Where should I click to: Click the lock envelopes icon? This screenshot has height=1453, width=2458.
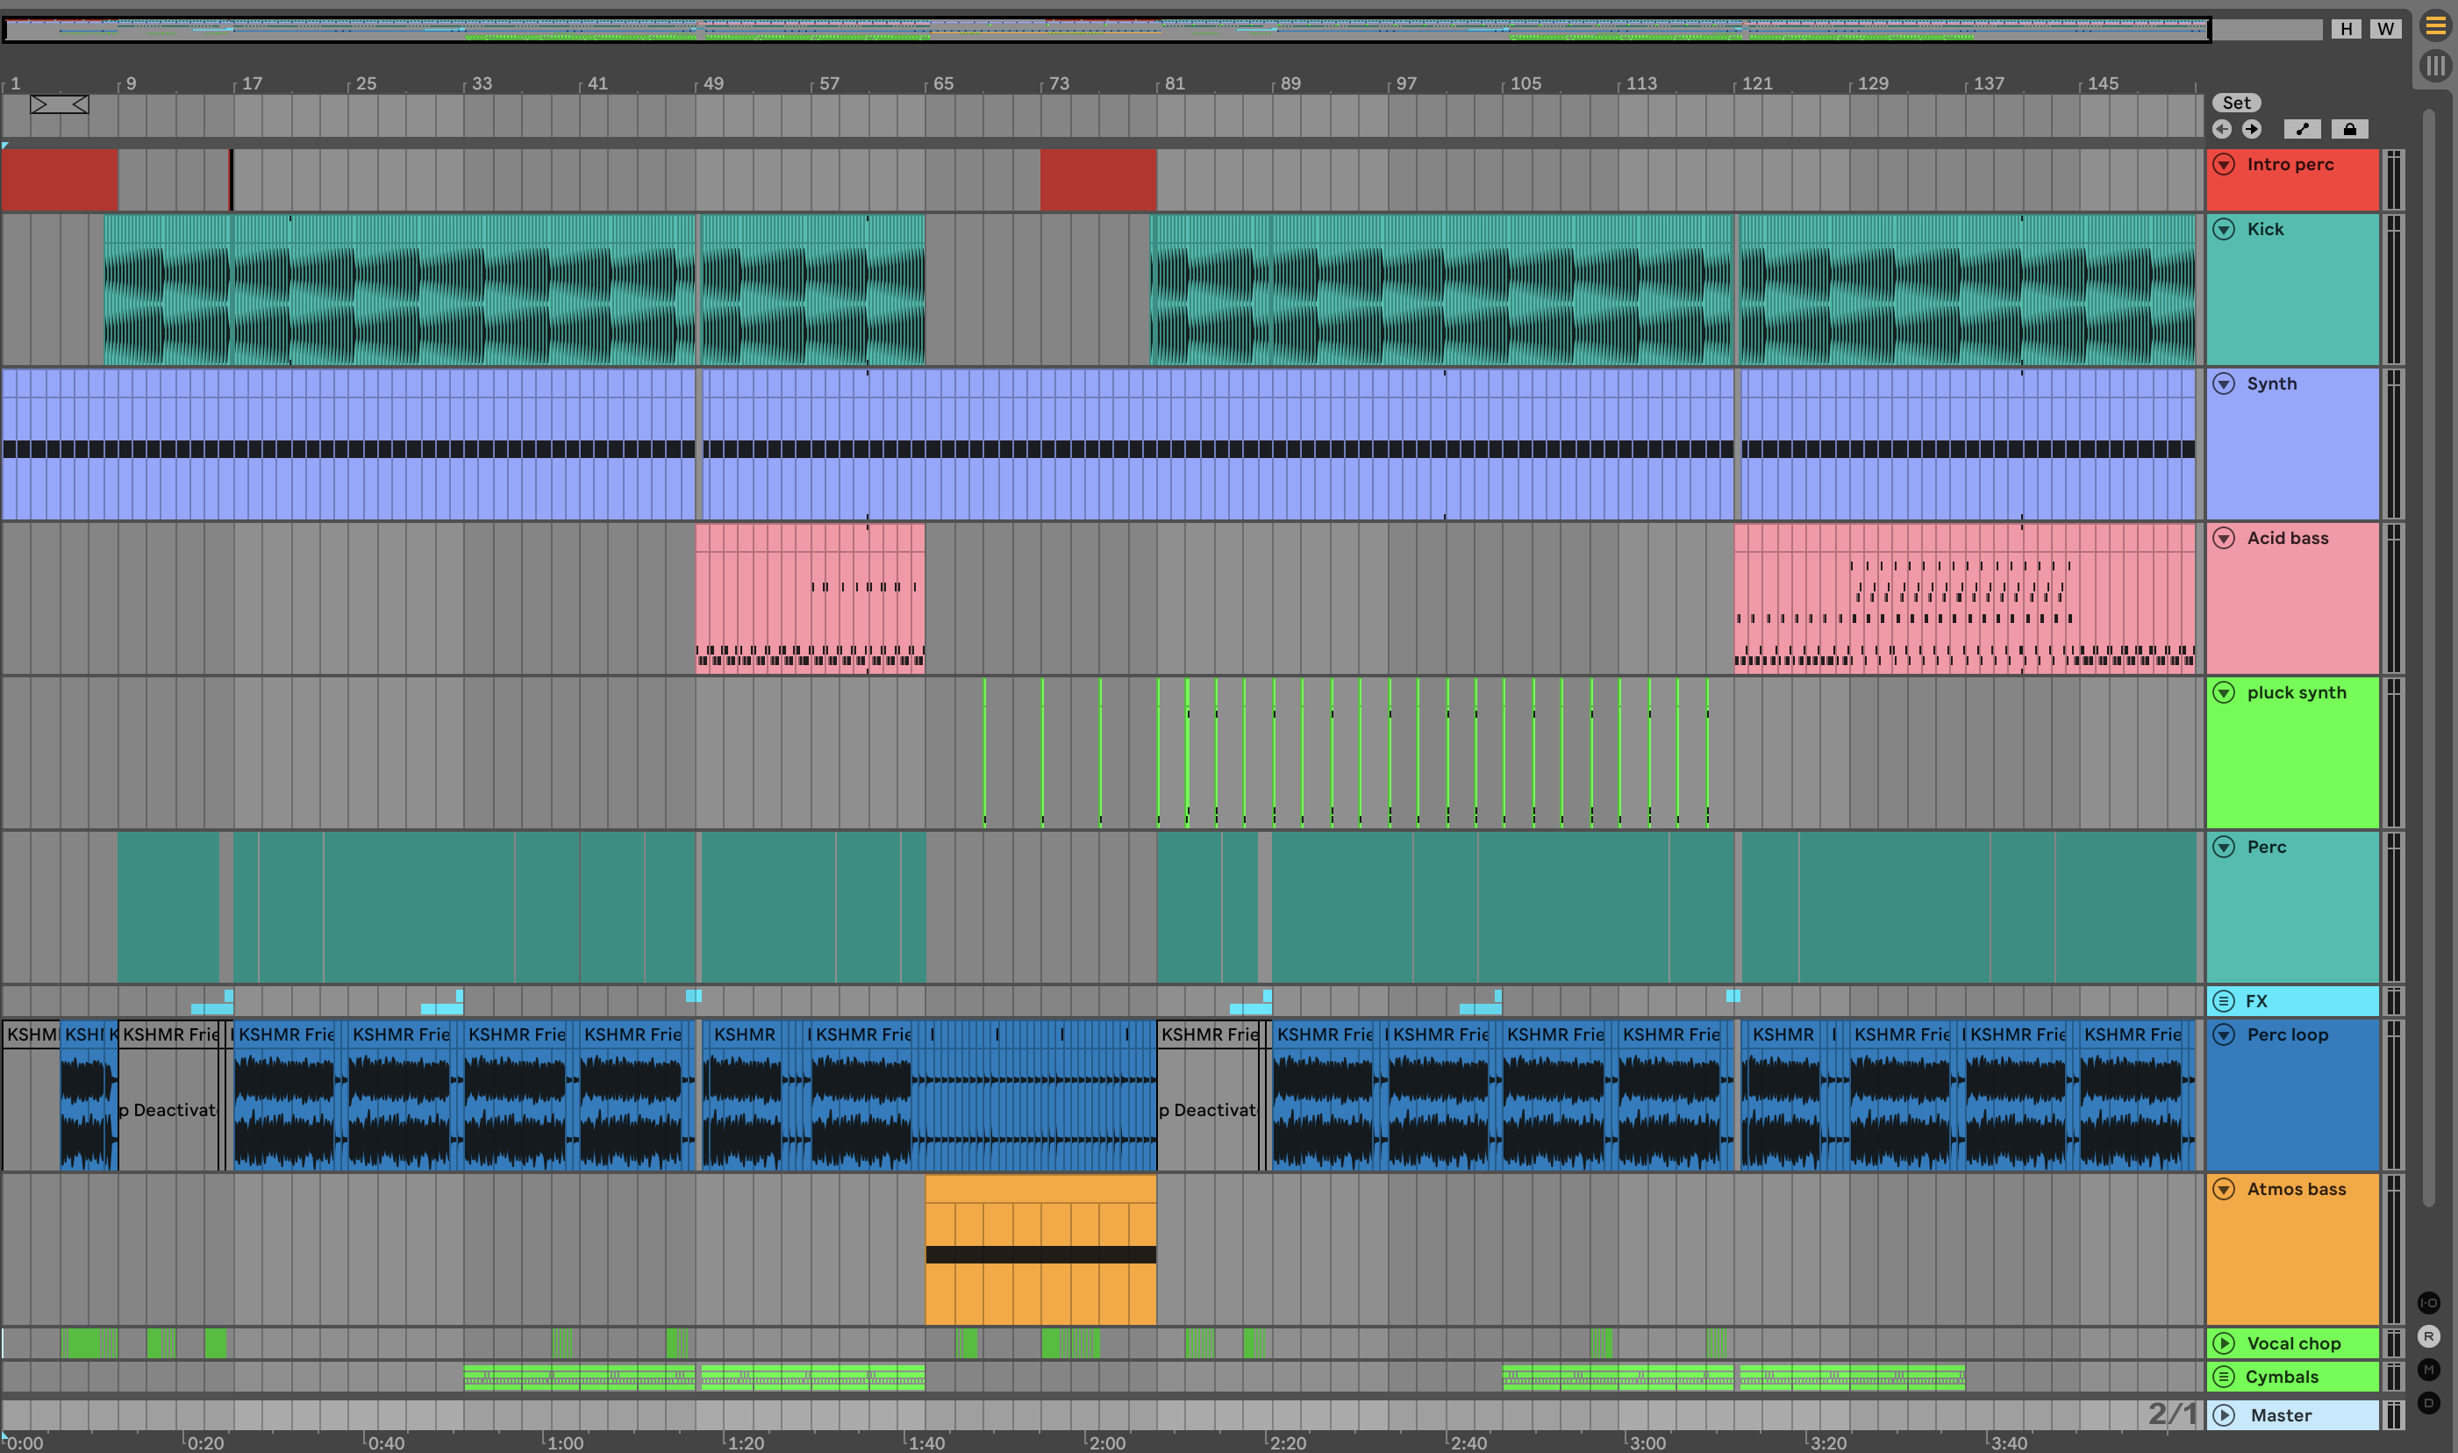pyautogui.click(x=2349, y=129)
